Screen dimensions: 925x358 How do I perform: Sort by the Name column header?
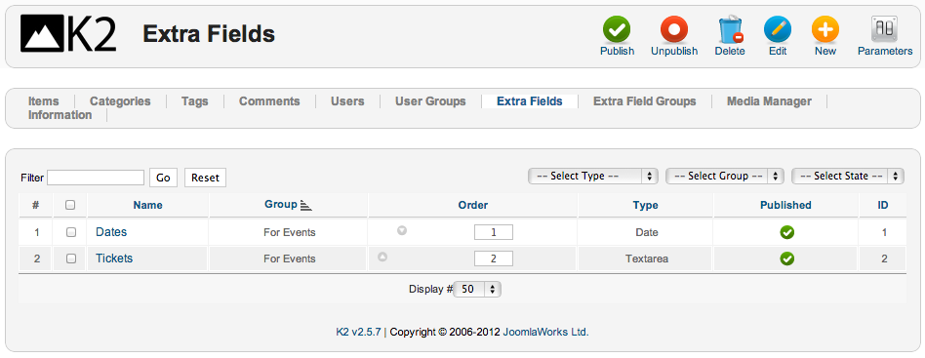(x=147, y=205)
